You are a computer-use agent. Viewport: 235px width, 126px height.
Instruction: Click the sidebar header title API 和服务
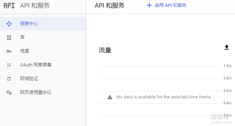pos(35,6)
